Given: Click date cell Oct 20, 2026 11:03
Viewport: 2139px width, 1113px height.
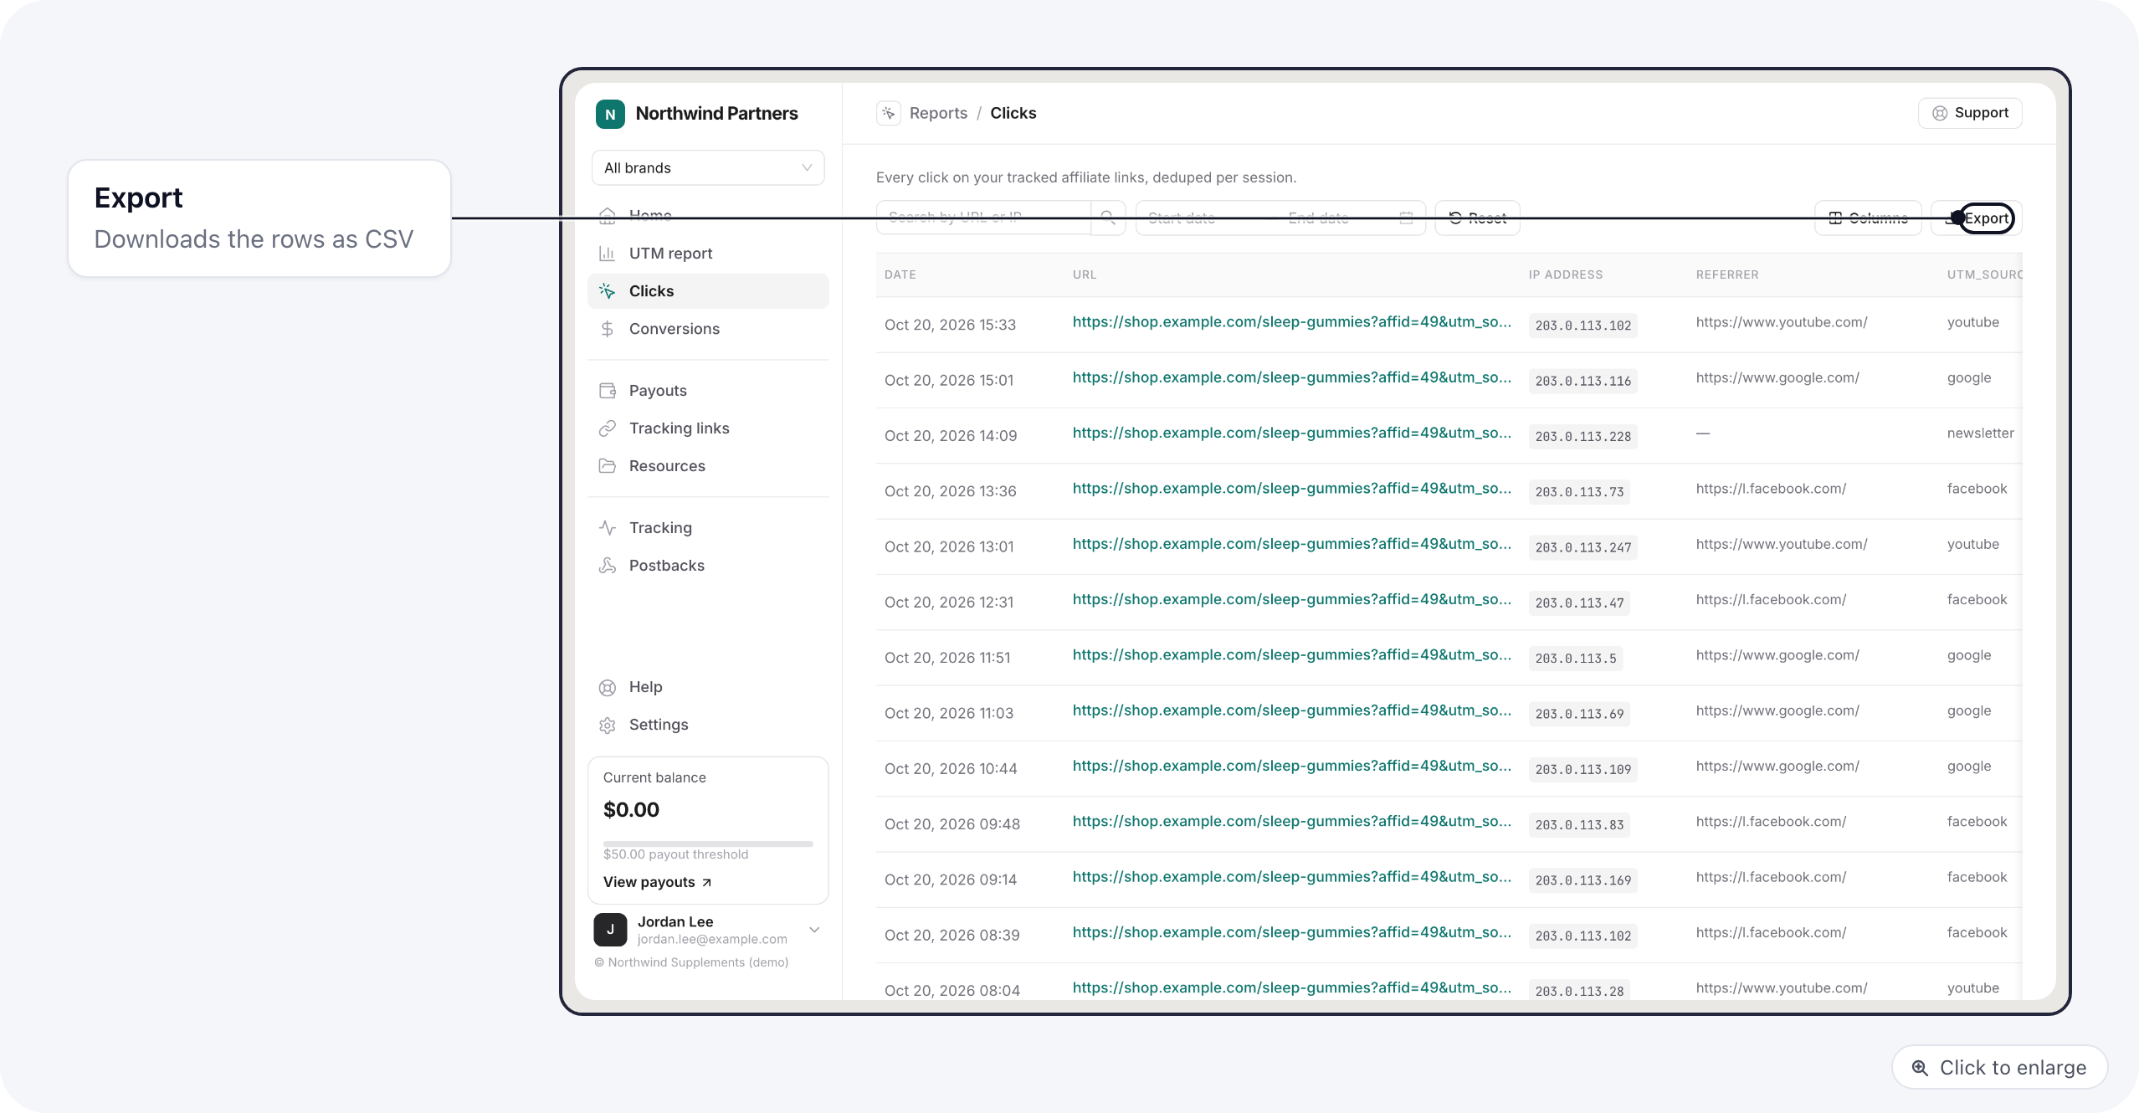Looking at the screenshot, I should 949,713.
